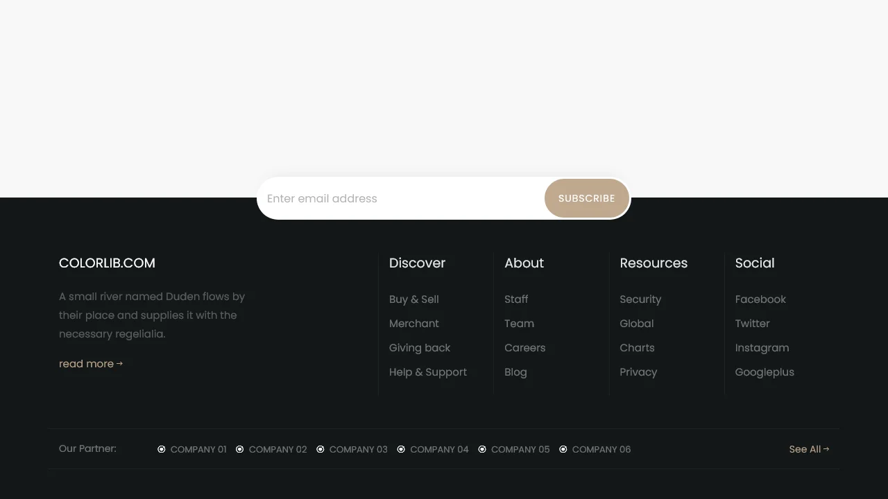Click the COLORLIB.COM brand heading

pyautogui.click(x=107, y=263)
